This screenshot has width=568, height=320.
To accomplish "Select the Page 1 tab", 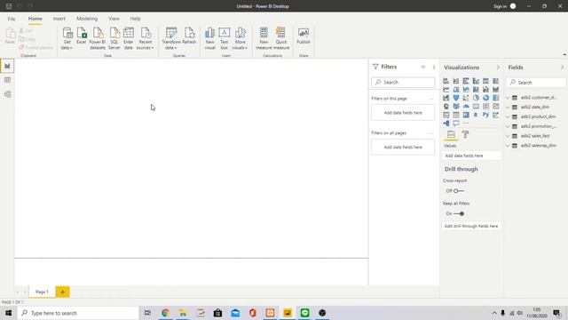I will 42,292.
